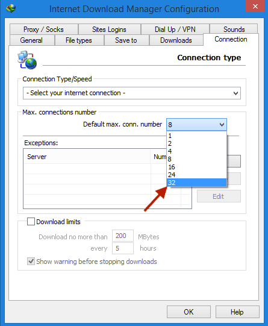Screen dimensions: 268x326
Task: Choose 24 in the connections list
Action: [x=196, y=175]
